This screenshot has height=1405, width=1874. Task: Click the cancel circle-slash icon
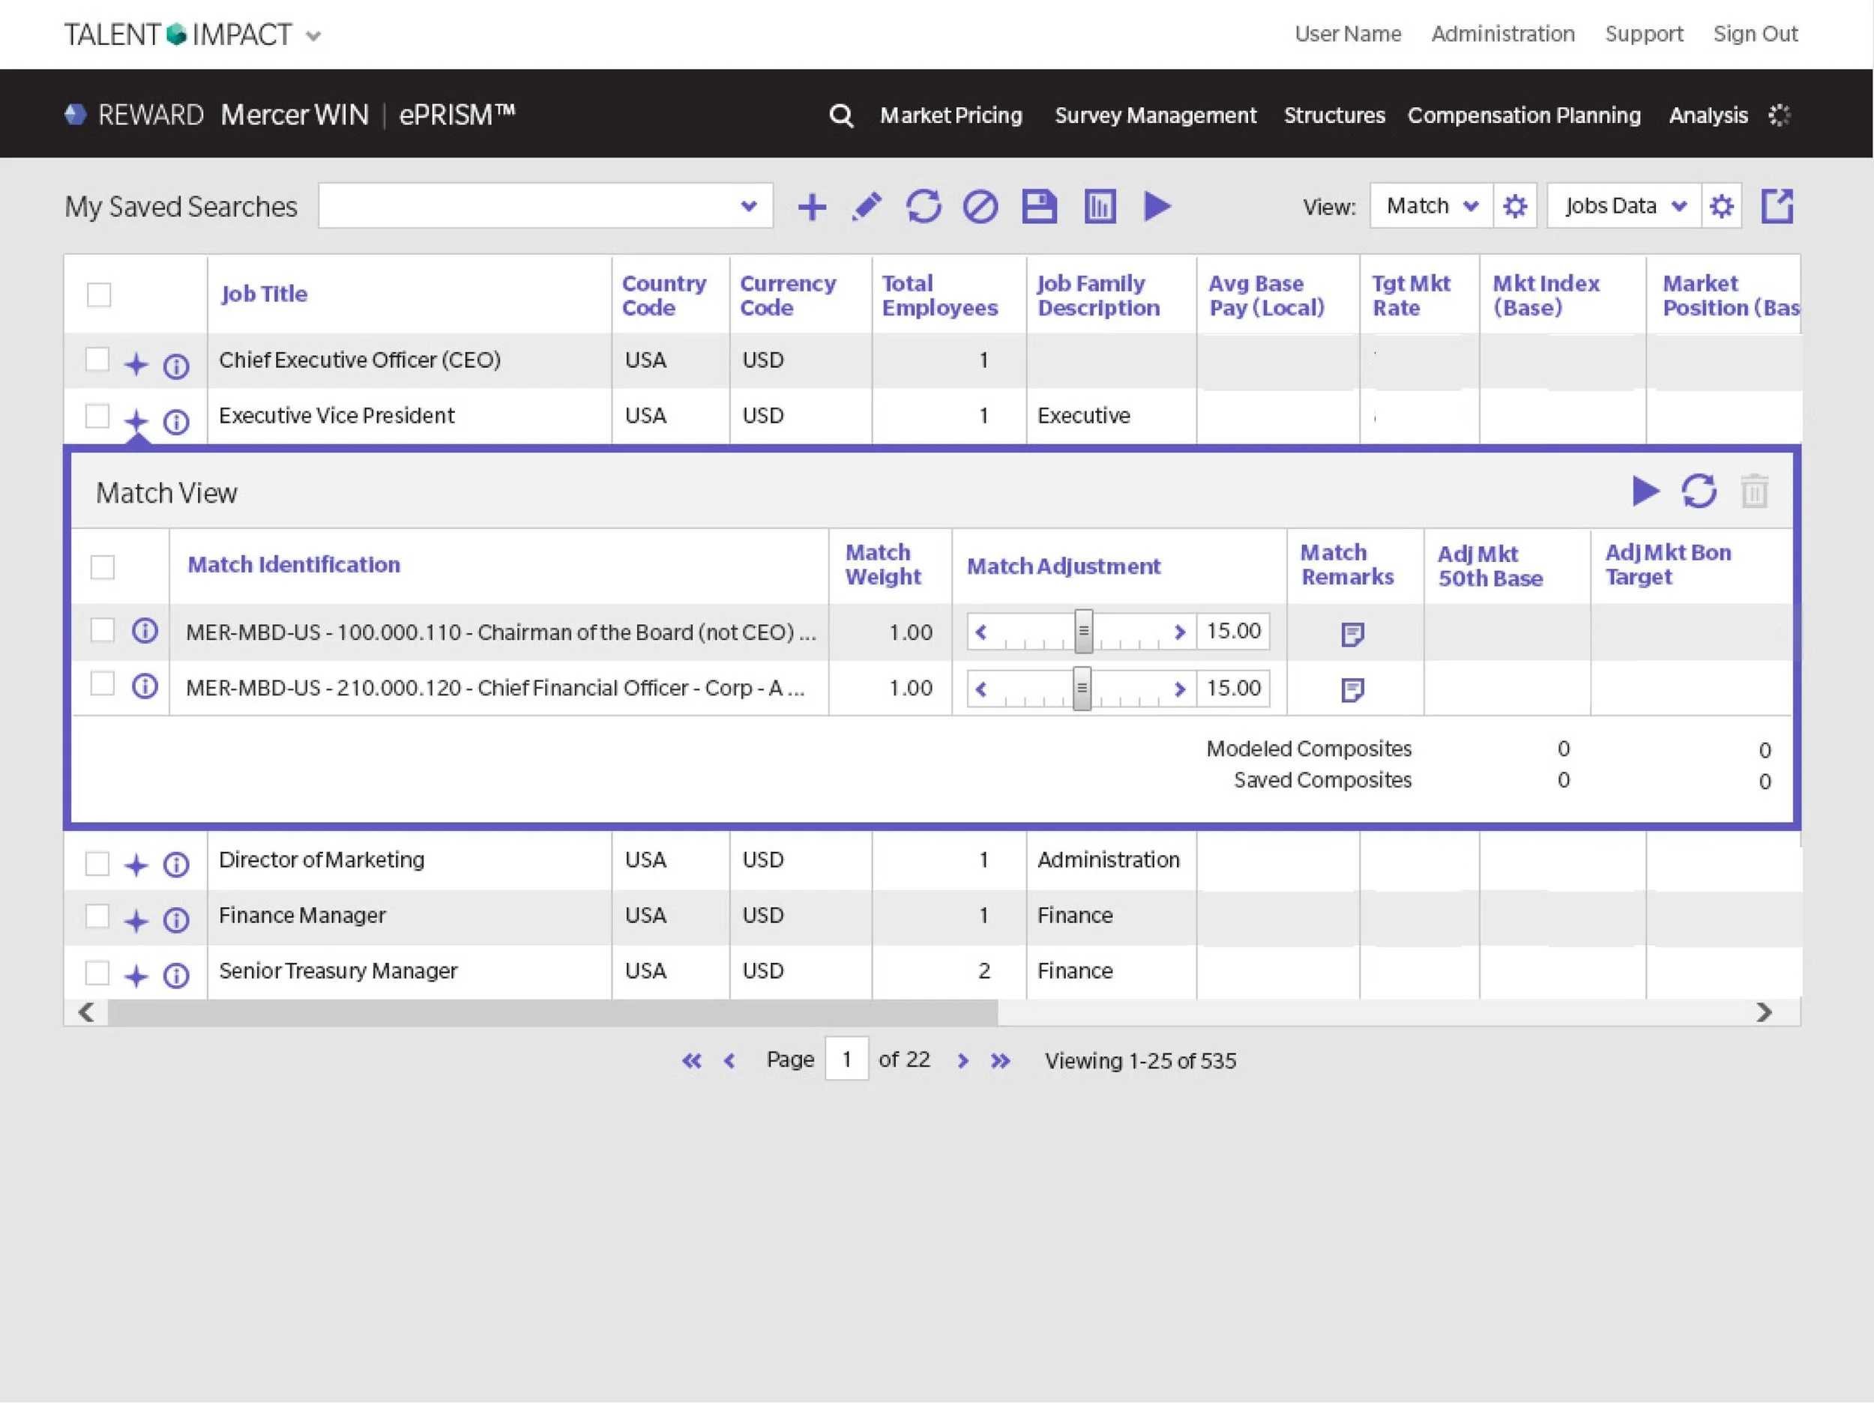[x=980, y=207]
